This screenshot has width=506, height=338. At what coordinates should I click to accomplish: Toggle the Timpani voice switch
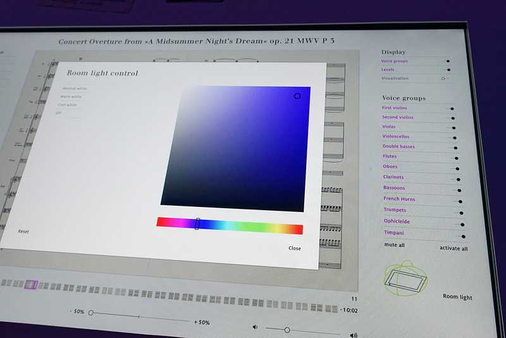click(x=462, y=237)
